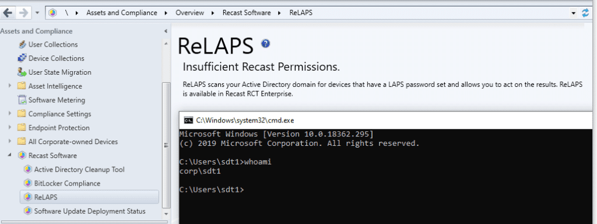Viewport: 597px width, 224px height.
Task: Select Asset Intelligence label in tree
Action: 55,86
